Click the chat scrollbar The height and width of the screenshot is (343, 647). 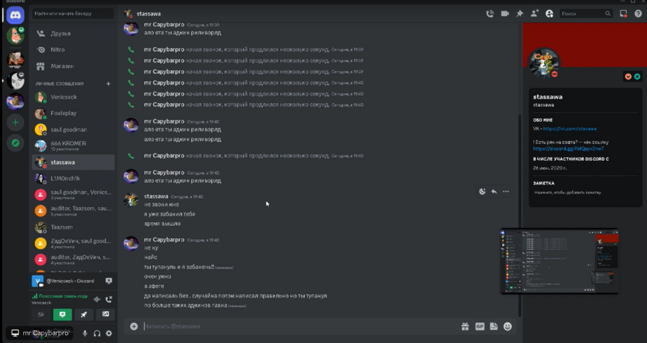pyautogui.click(x=520, y=214)
